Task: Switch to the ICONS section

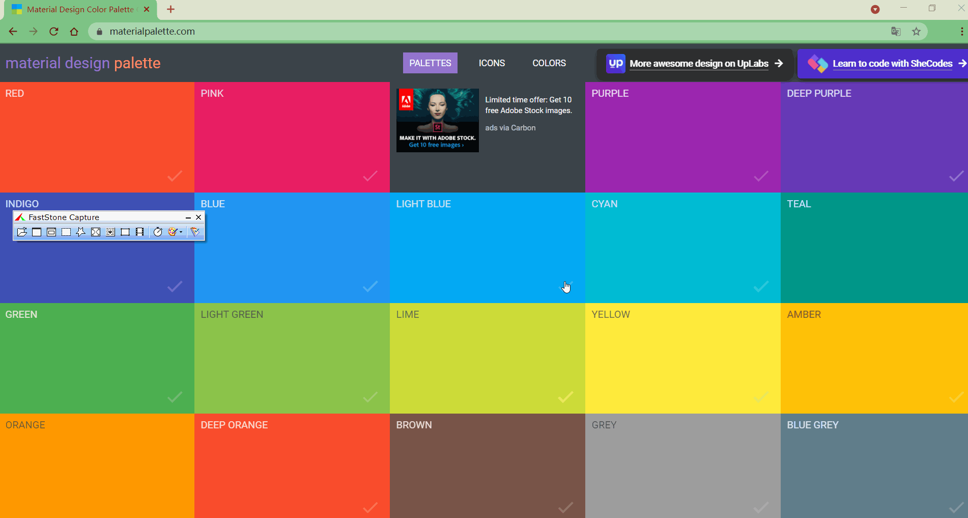Action: click(x=491, y=63)
